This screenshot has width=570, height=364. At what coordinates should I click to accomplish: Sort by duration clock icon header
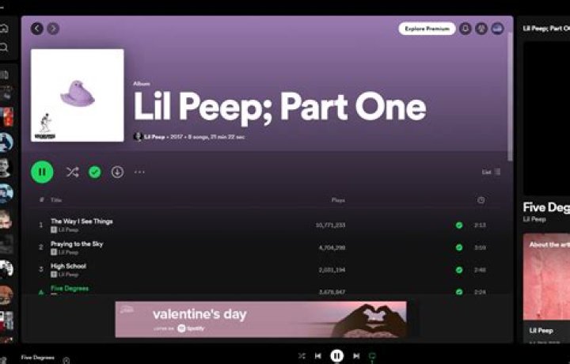(481, 199)
